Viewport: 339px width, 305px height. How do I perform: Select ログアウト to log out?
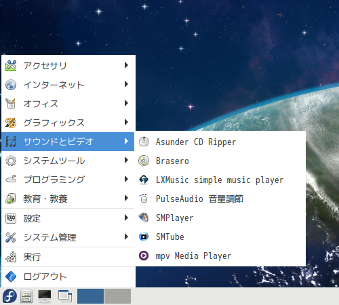click(x=68, y=277)
